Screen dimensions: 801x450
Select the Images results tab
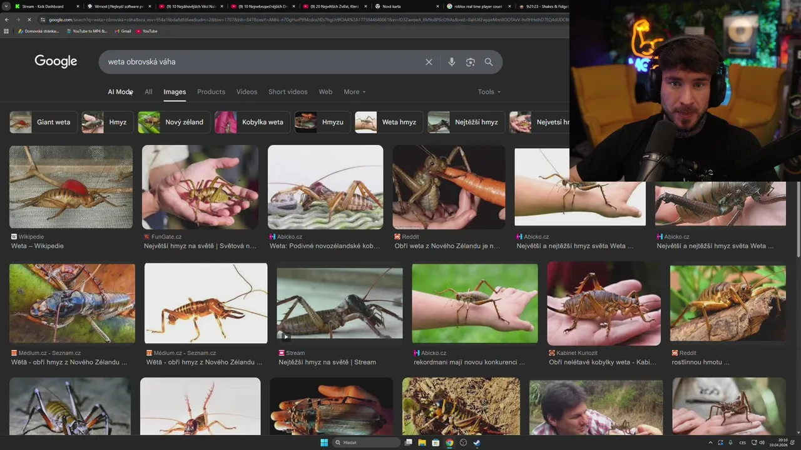tap(175, 92)
